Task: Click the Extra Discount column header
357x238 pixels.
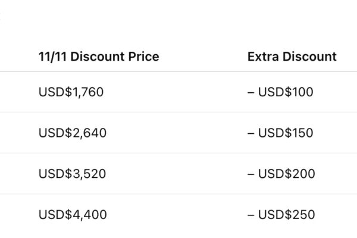Action: click(x=292, y=57)
